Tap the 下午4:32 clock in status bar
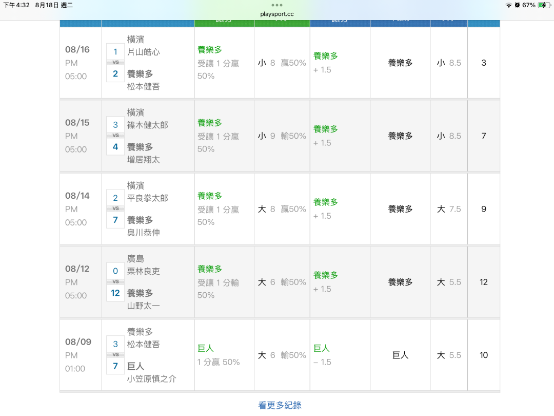The width and height of the screenshot is (554, 416). pos(16,5)
